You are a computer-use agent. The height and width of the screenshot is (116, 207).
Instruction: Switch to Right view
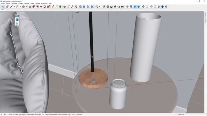pyautogui.click(x=115, y=6)
